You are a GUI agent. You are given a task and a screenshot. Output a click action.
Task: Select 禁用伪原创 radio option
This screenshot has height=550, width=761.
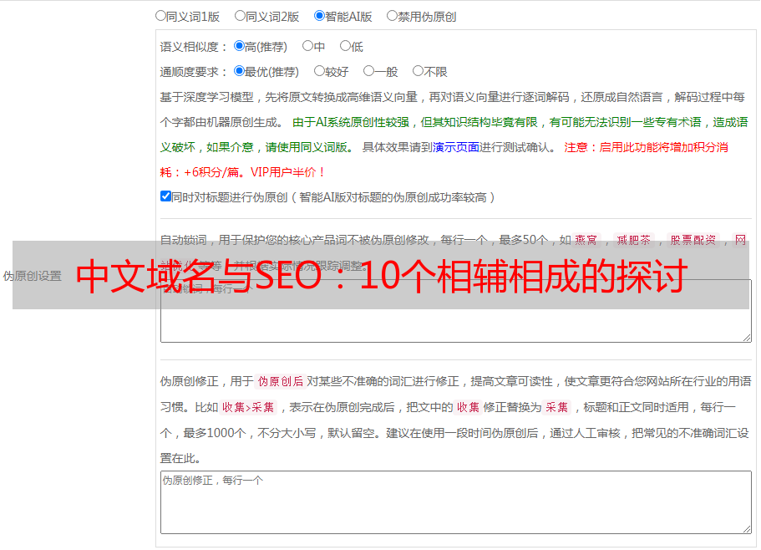pos(392,16)
